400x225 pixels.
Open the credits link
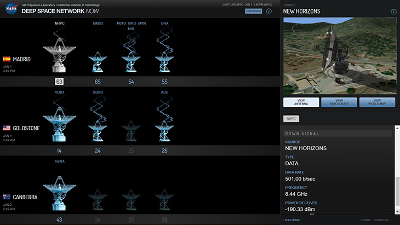pyautogui.click(x=365, y=220)
